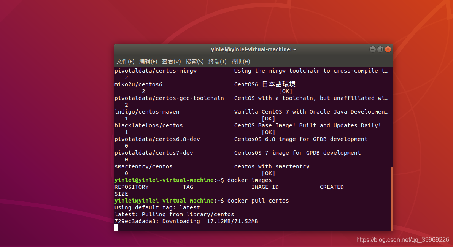Click the [OK] marker under smartentry/centos
Image resolution: width=453 pixels, height=247 pixels.
click(x=269, y=173)
